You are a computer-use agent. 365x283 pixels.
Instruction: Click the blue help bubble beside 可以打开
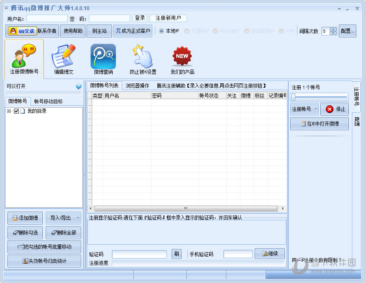[x=79, y=86]
